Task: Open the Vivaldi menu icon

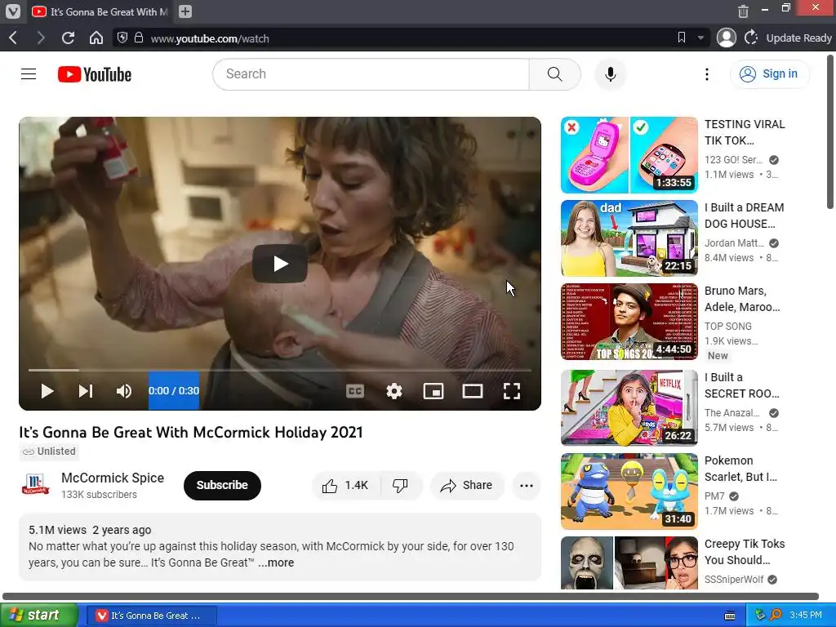Action: [x=13, y=11]
